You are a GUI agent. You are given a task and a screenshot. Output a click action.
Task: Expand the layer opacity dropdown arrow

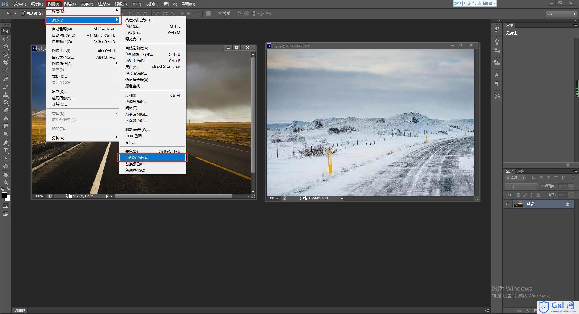571,186
